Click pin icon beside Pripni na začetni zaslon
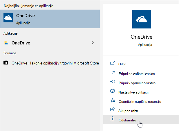179x131 pixels. tap(113, 72)
